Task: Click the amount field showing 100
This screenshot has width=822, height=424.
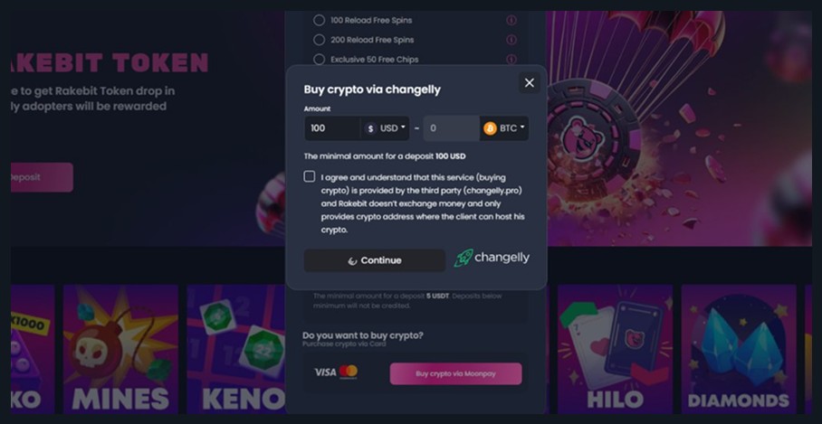Action: point(332,128)
